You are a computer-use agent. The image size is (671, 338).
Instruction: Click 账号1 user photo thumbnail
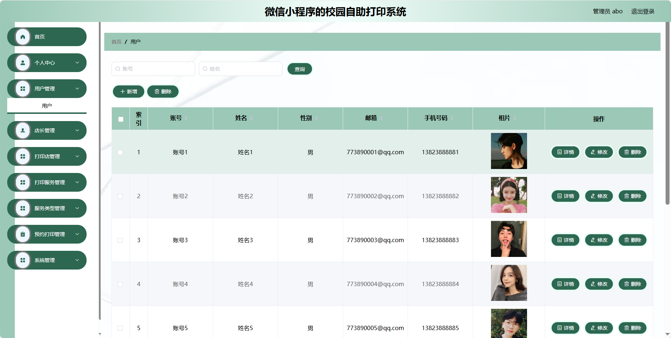pos(509,151)
